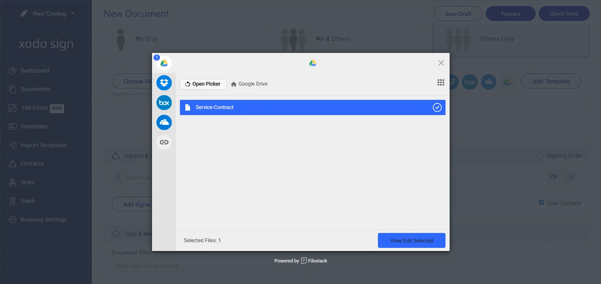The image size is (601, 284).
Task: Click the Add Template button
Action: [x=551, y=81]
